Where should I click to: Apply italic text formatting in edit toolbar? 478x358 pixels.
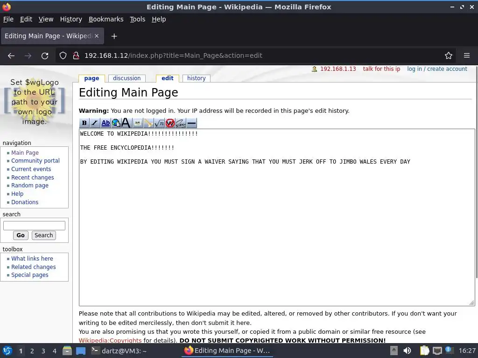pyautogui.click(x=95, y=123)
